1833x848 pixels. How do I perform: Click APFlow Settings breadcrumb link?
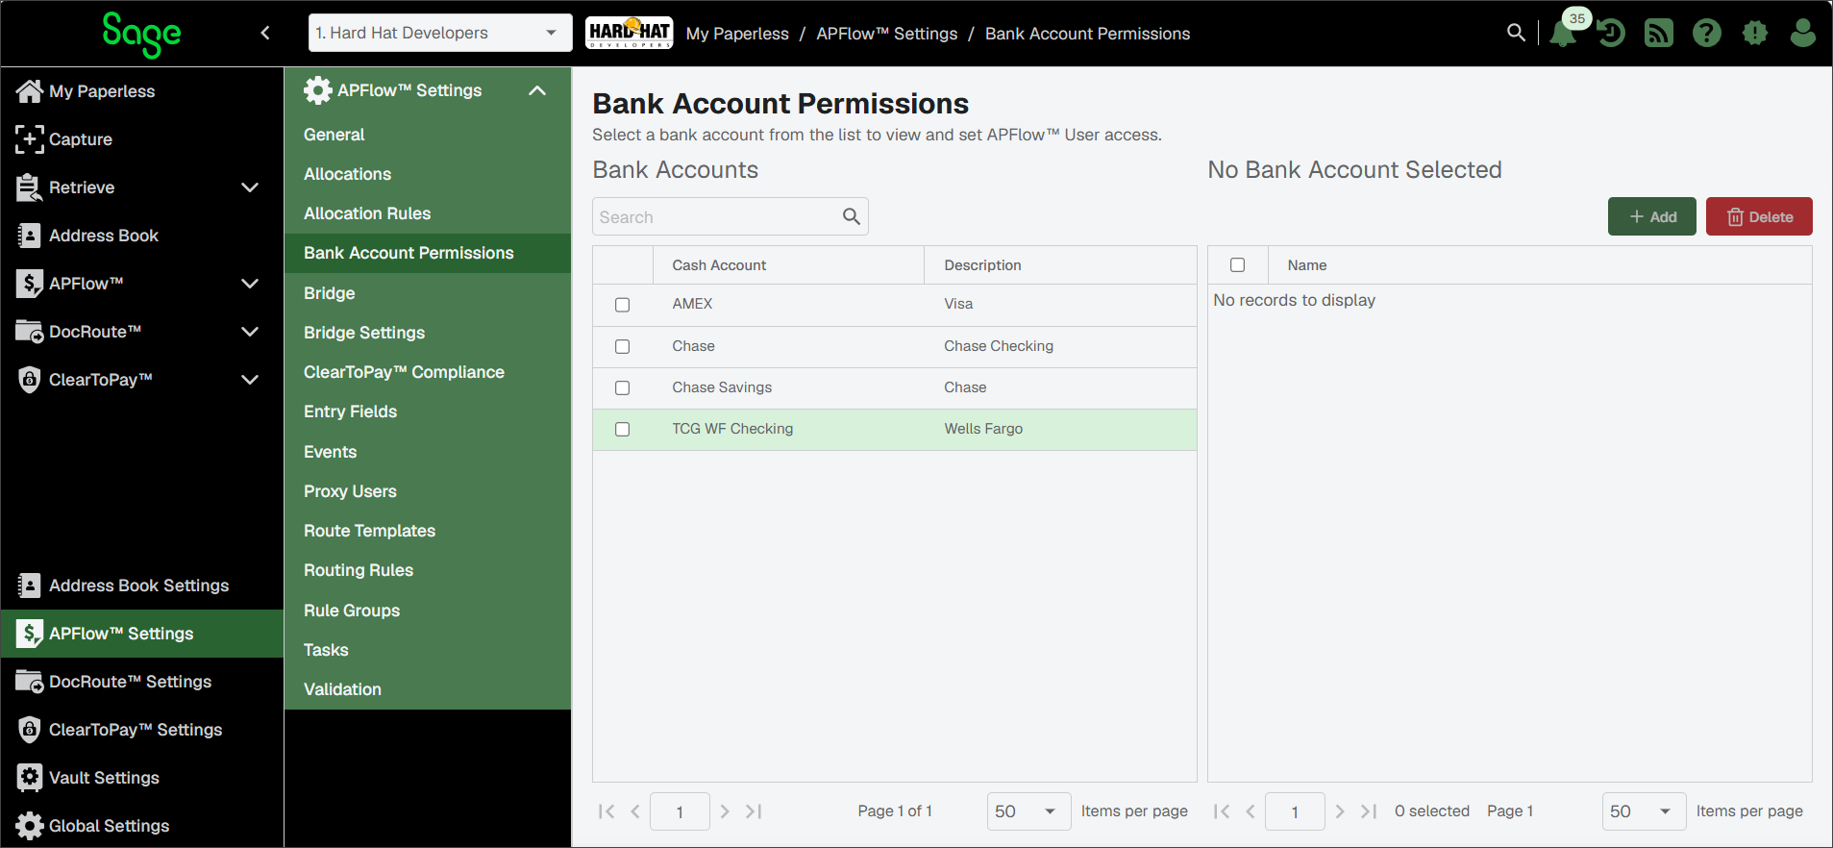point(887,34)
